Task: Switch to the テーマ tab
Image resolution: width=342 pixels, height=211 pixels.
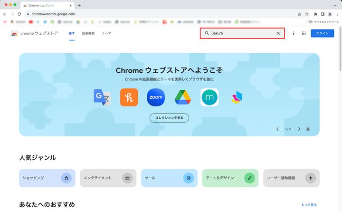Action: [106, 33]
